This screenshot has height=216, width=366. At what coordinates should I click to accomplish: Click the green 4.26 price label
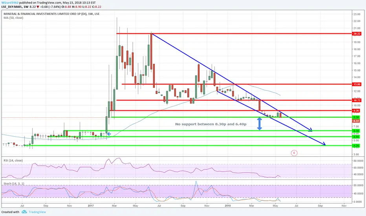(356, 145)
